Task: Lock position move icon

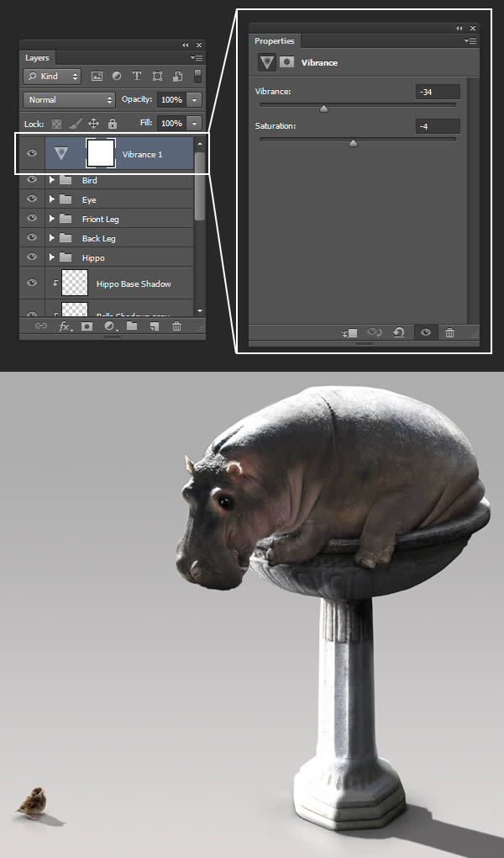Action: (x=93, y=124)
